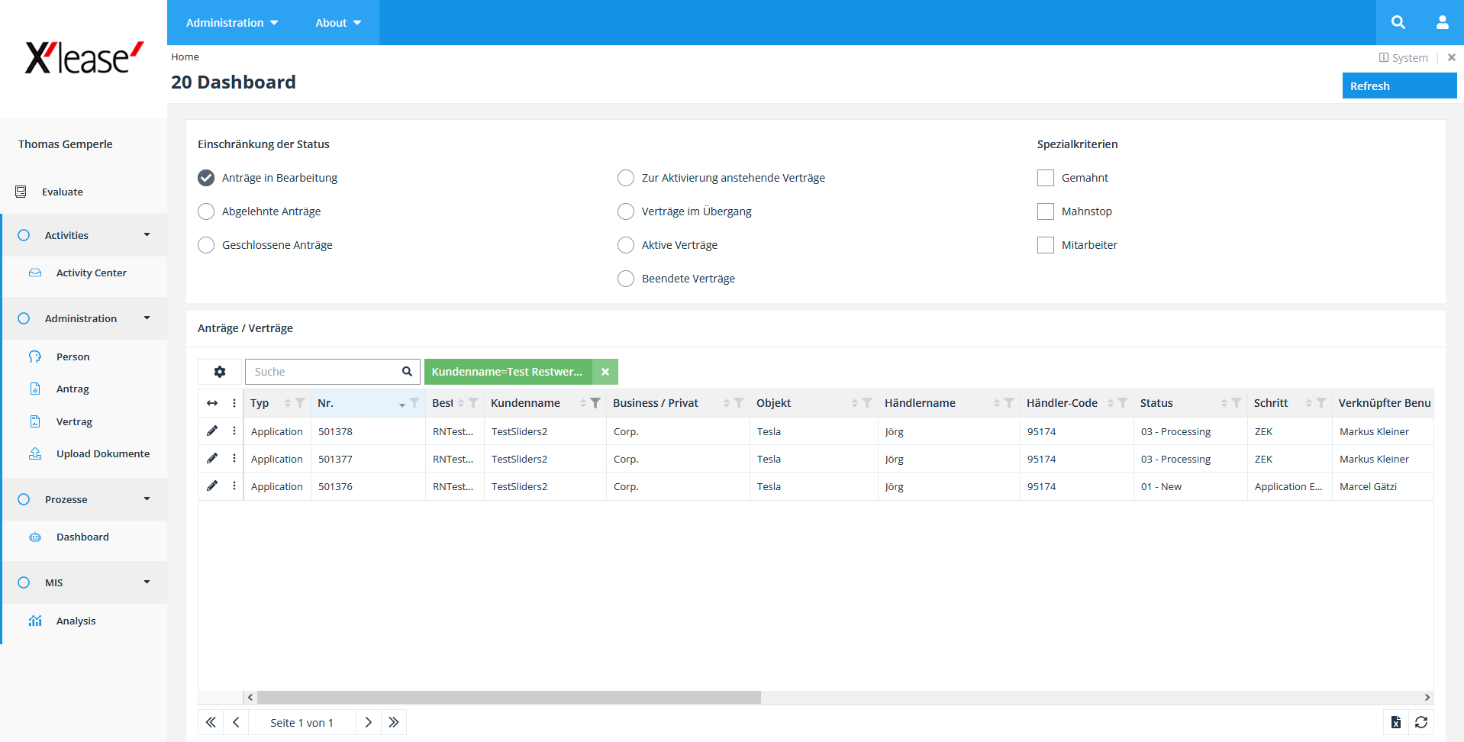Check the Gemahnt checkbox

(1046, 178)
